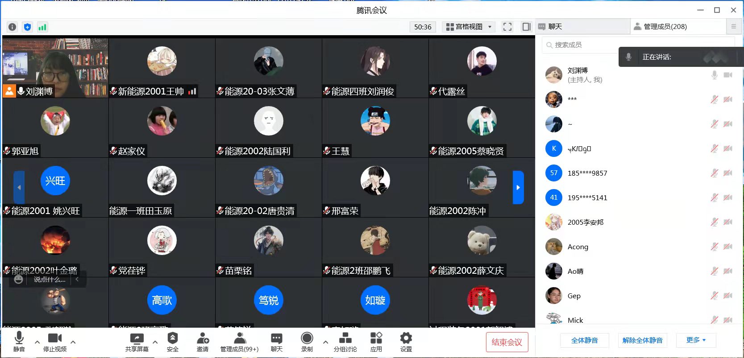This screenshot has width=744, height=358.
Task: Click the 搜索成员 search field
Action: (x=580, y=45)
